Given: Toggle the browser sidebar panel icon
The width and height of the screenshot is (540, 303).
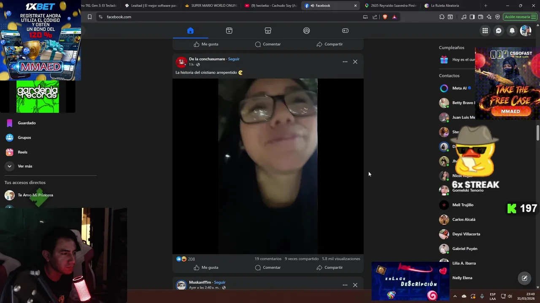Looking at the screenshot, I should [x=472, y=17].
